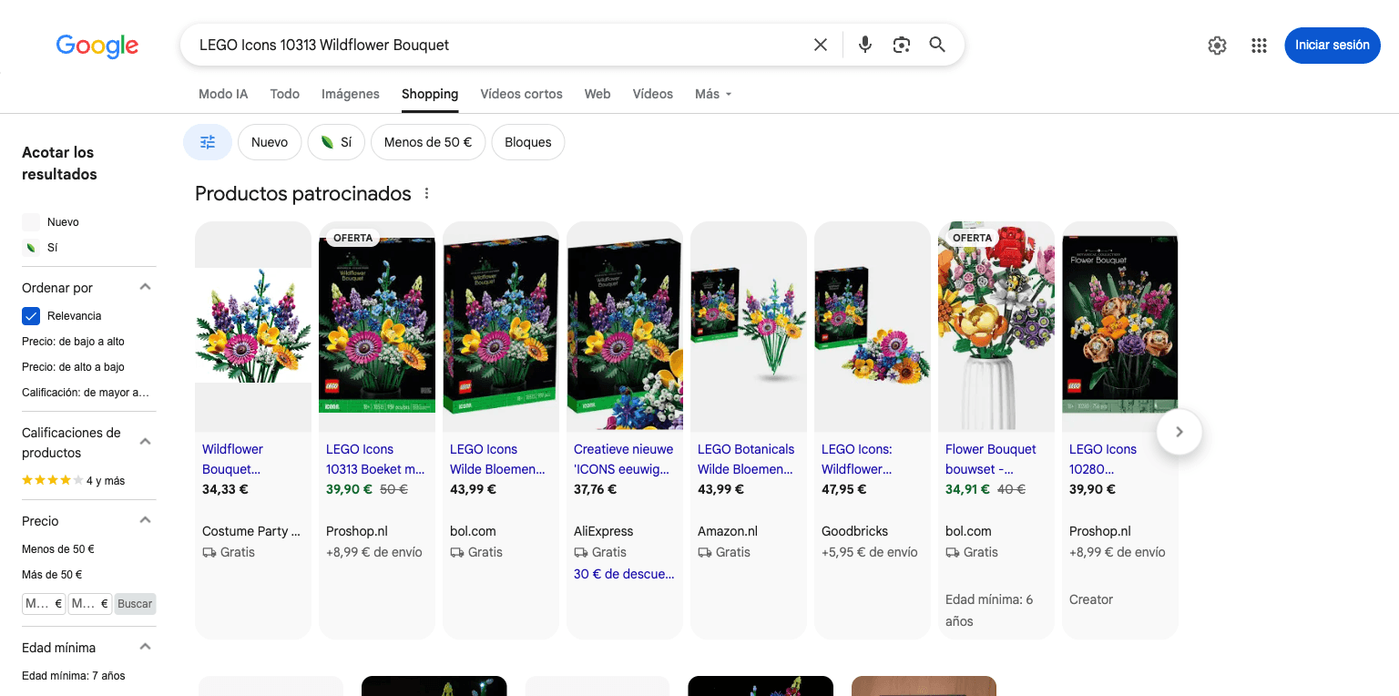Screen dimensions: 1399x696
Task: Click the AliExpress seller name
Action: [603, 531]
